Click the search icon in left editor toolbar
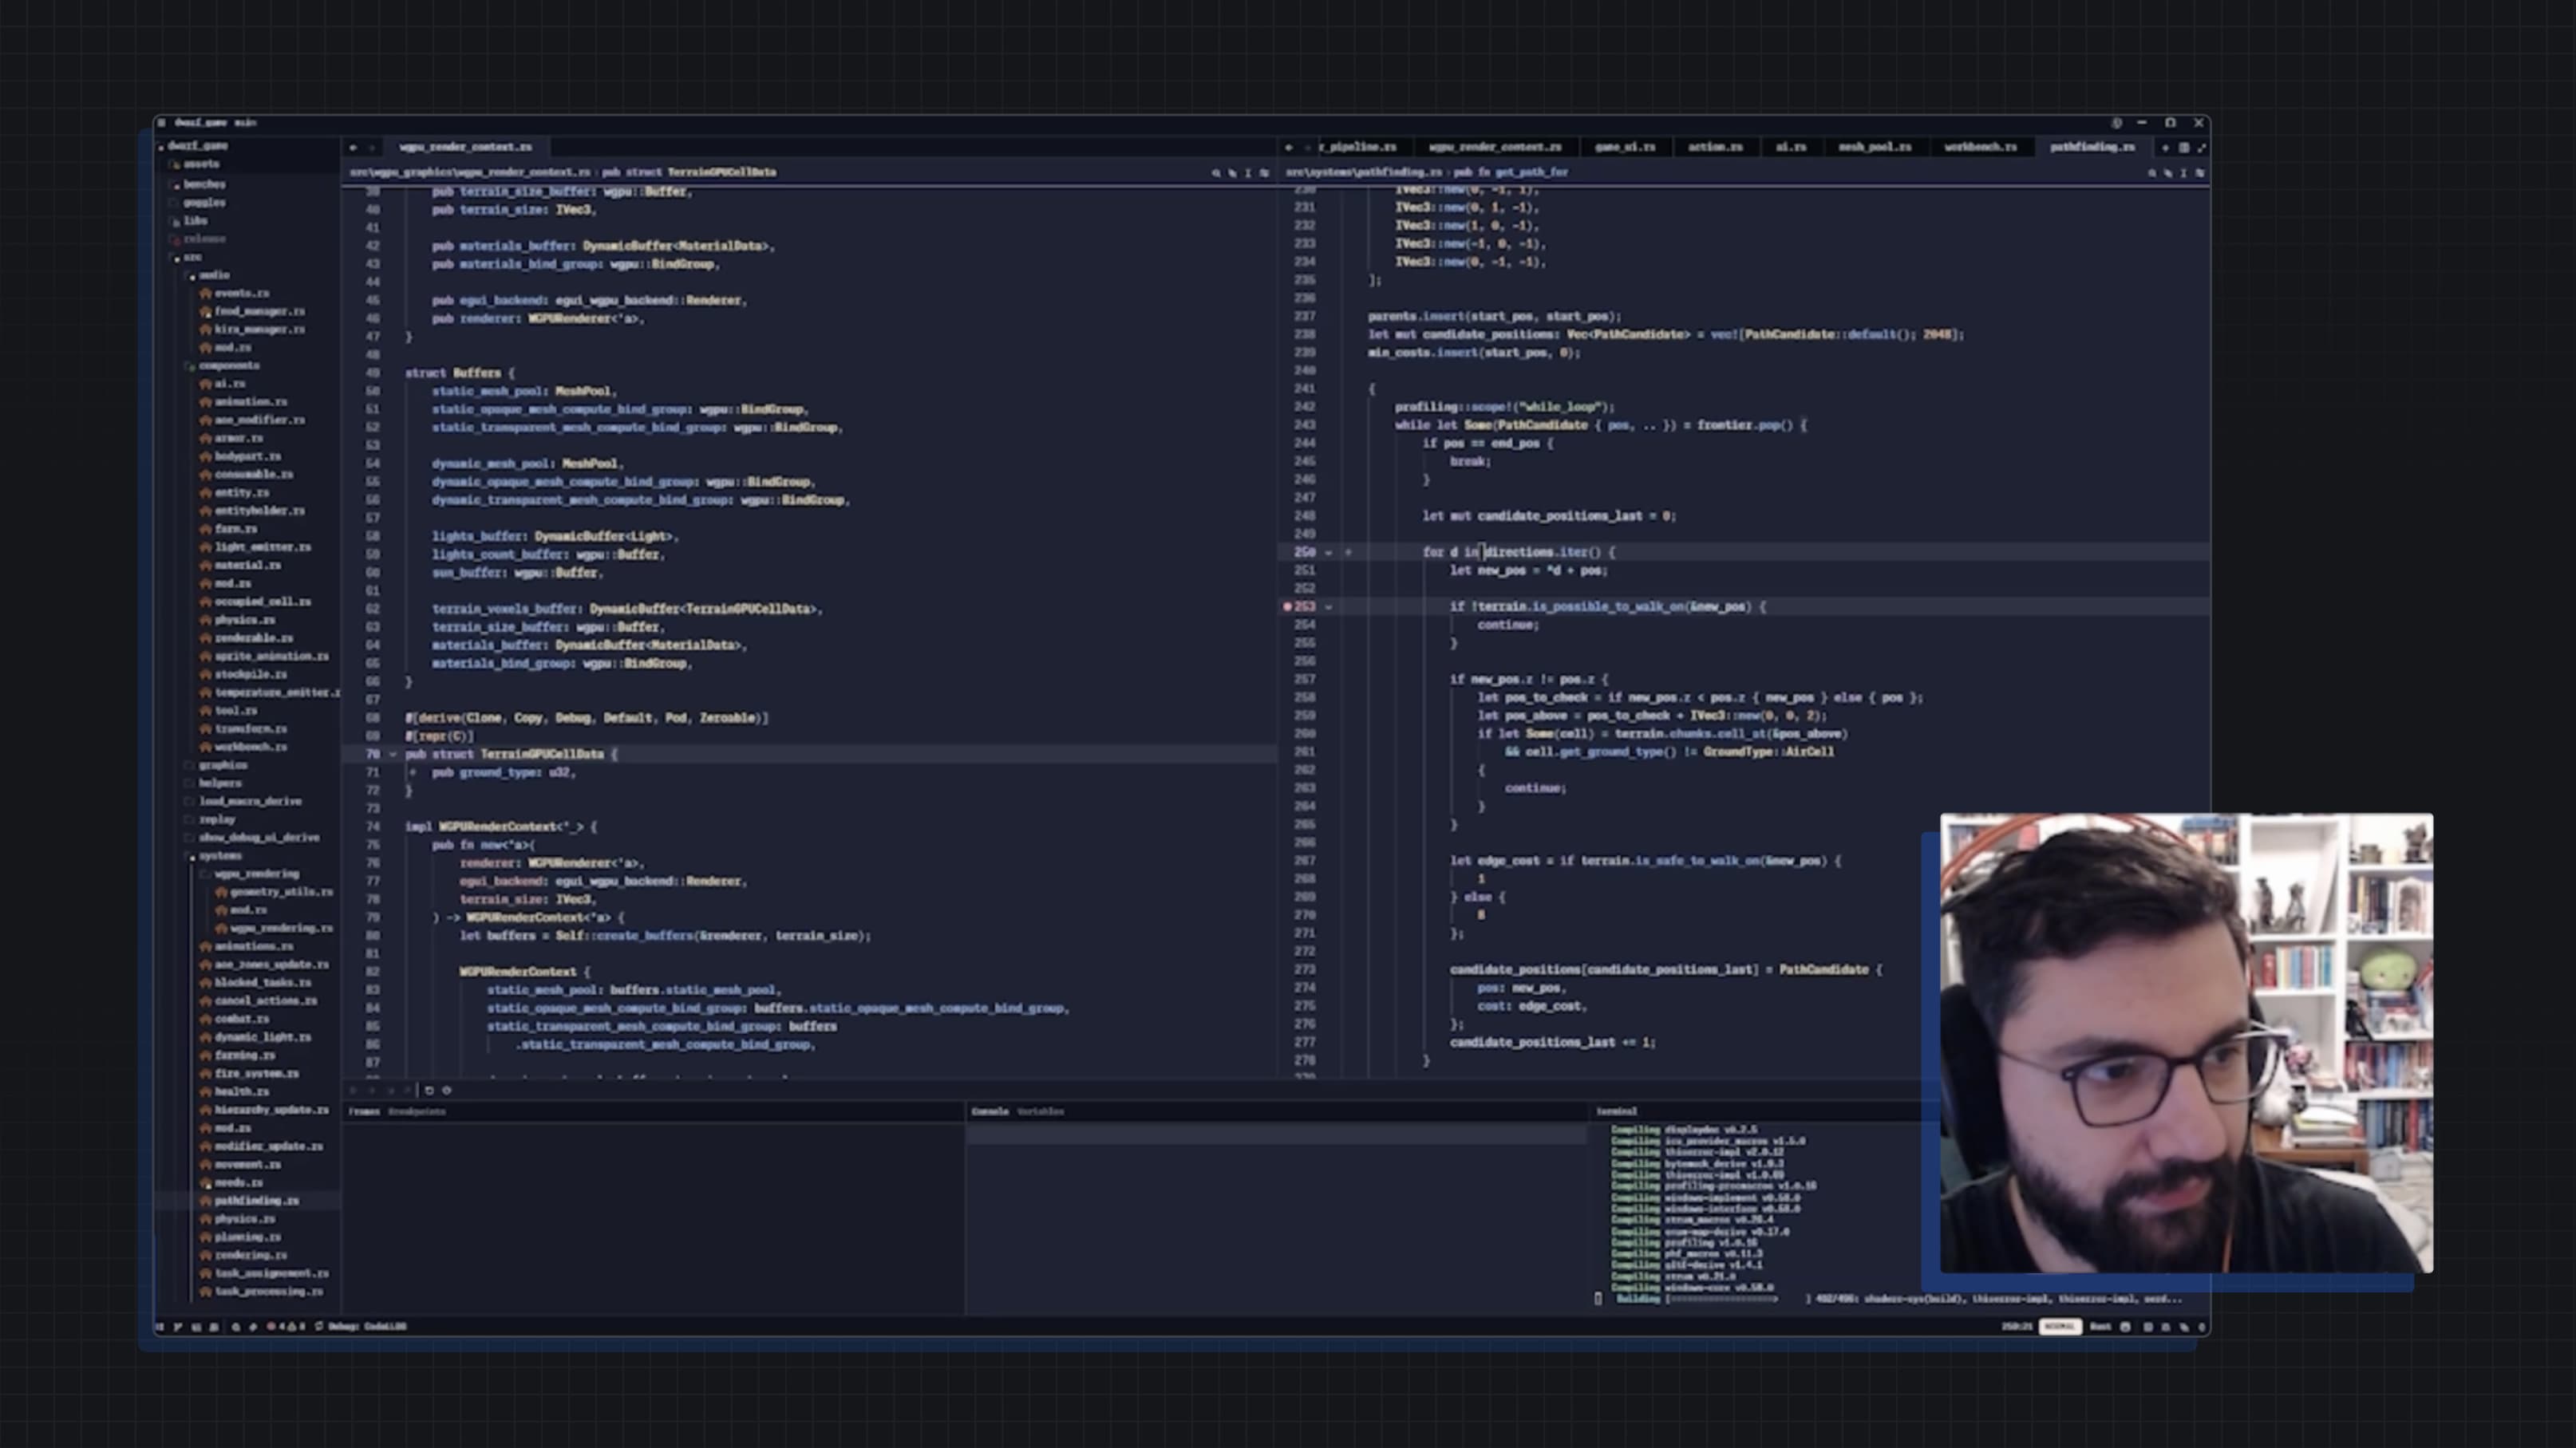Image resolution: width=2576 pixels, height=1448 pixels. point(1216,173)
